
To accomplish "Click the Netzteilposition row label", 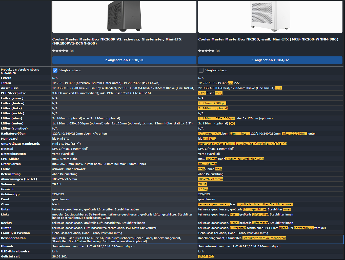I will tap(13, 154).
